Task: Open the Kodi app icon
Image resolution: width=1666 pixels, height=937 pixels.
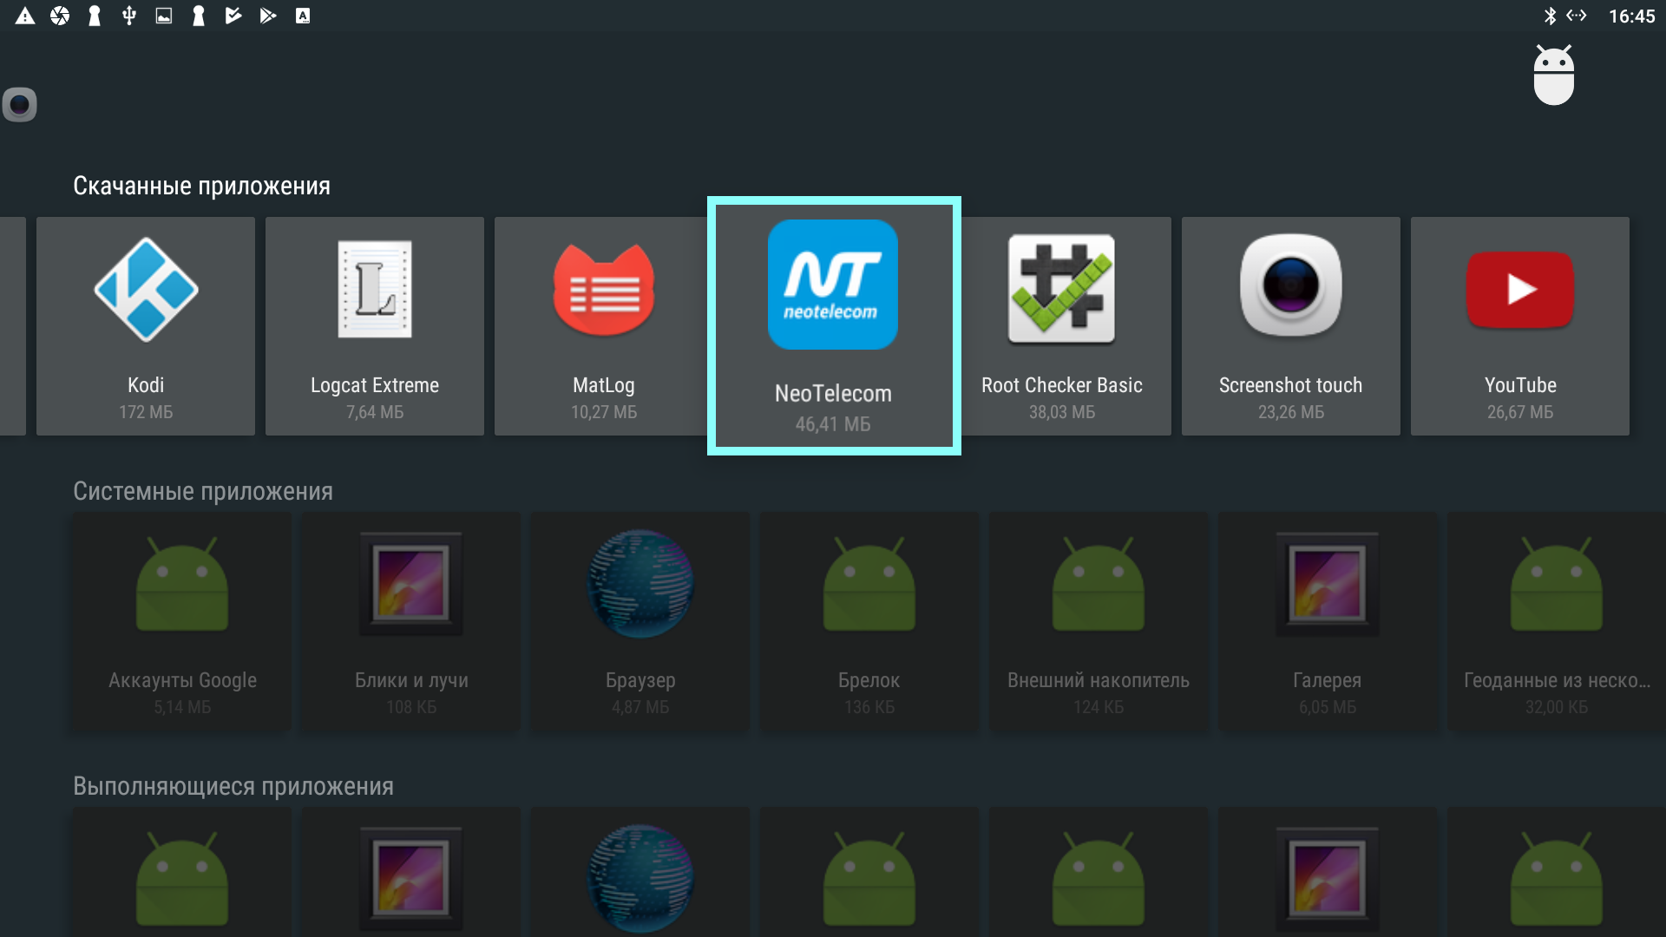Action: click(x=146, y=289)
